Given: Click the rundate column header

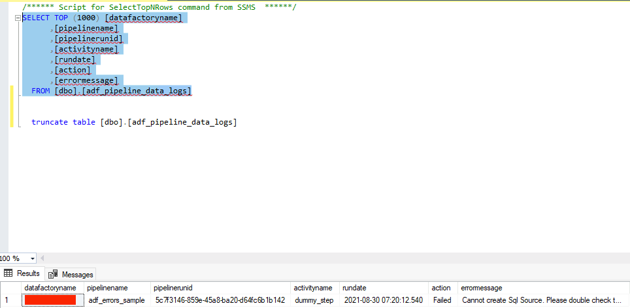Looking at the screenshot, I should 355,288.
